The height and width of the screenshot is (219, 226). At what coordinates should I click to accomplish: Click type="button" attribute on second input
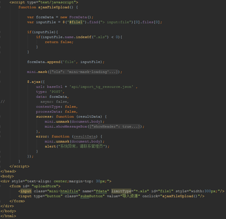[48, 196]
